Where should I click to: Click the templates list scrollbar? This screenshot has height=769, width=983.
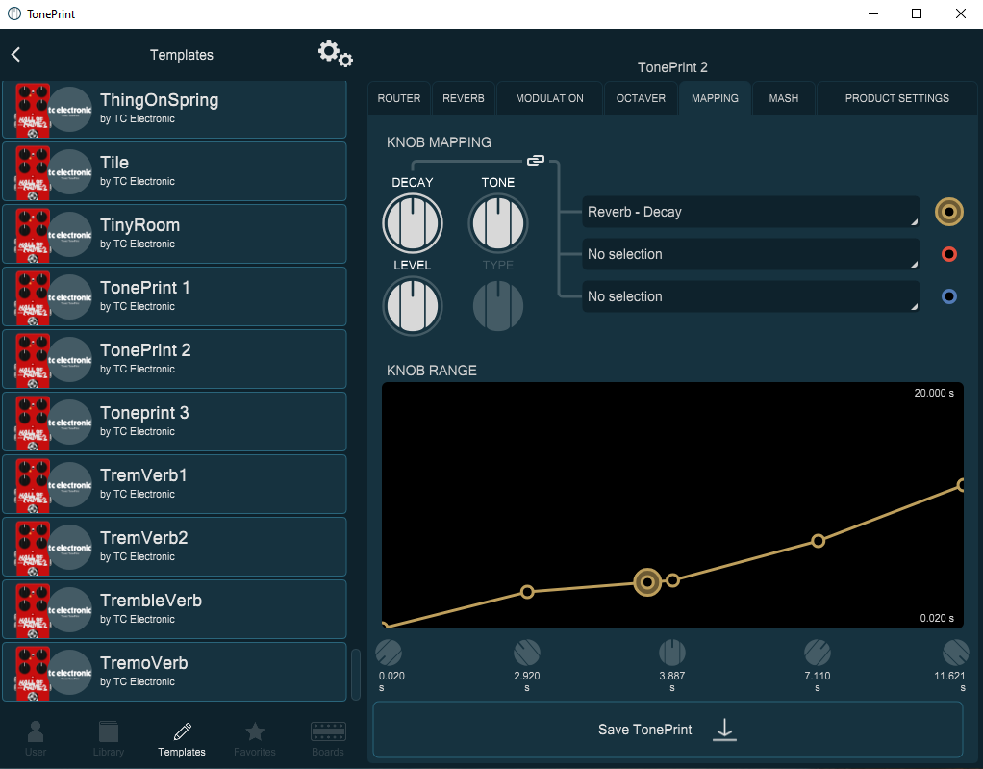click(x=356, y=674)
